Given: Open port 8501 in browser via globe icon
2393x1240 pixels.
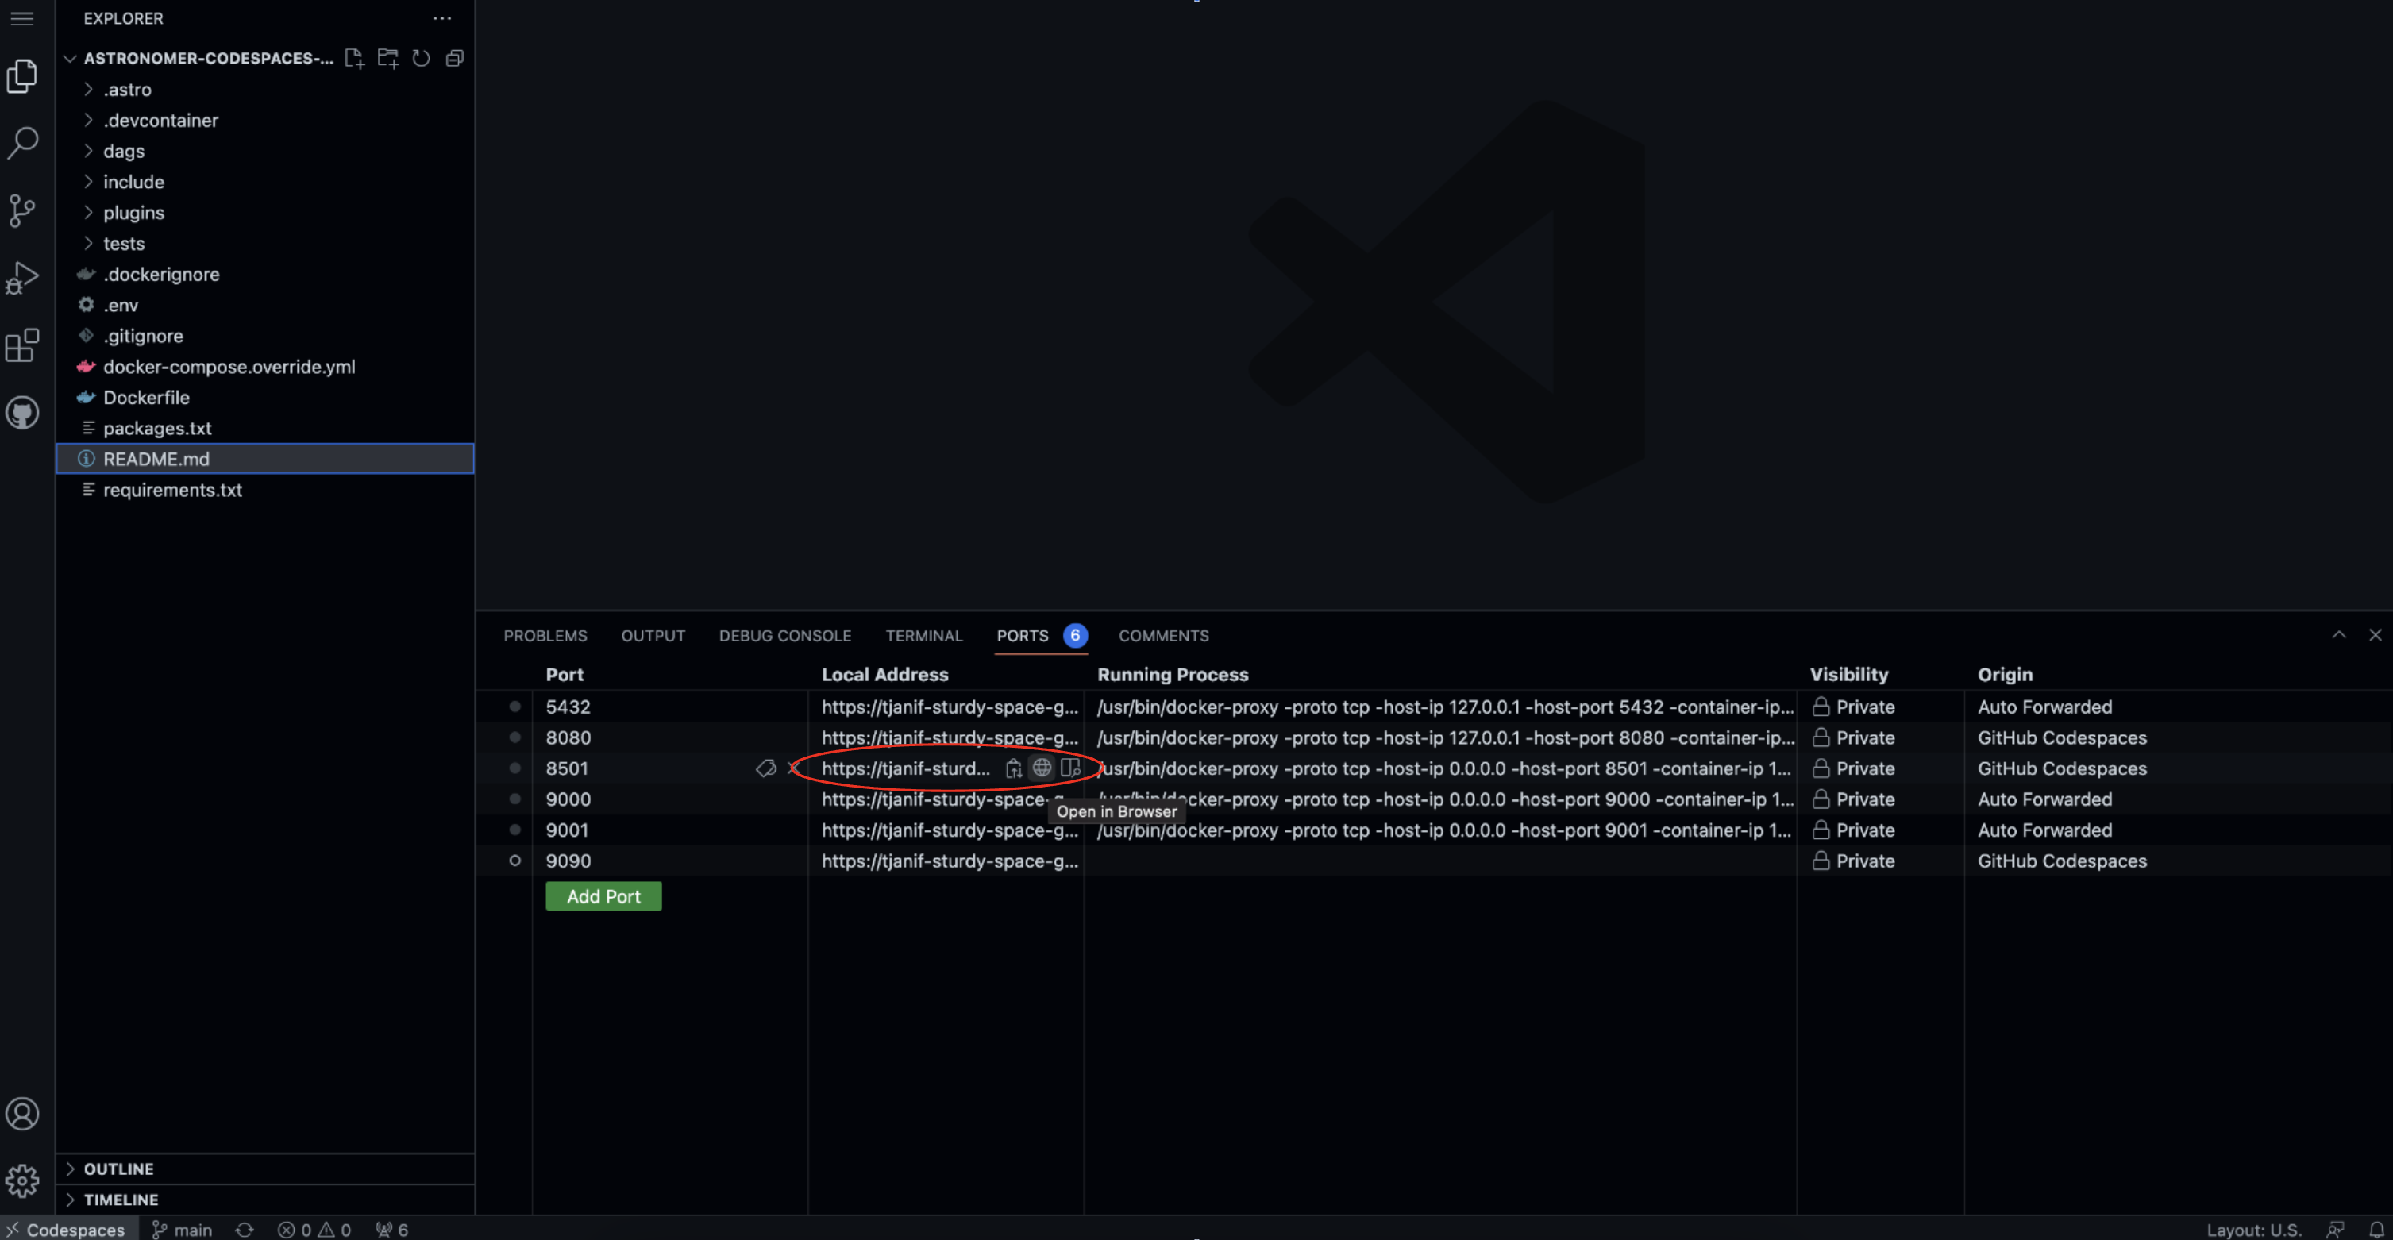Looking at the screenshot, I should (x=1042, y=768).
